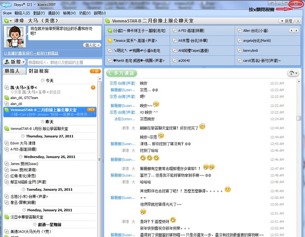Open the alan_dd conversation row
This screenshot has height=237, width=305.
[50, 104]
